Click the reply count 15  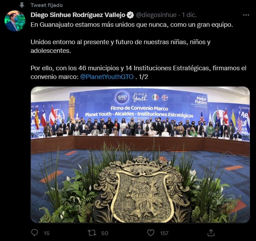coord(47,233)
